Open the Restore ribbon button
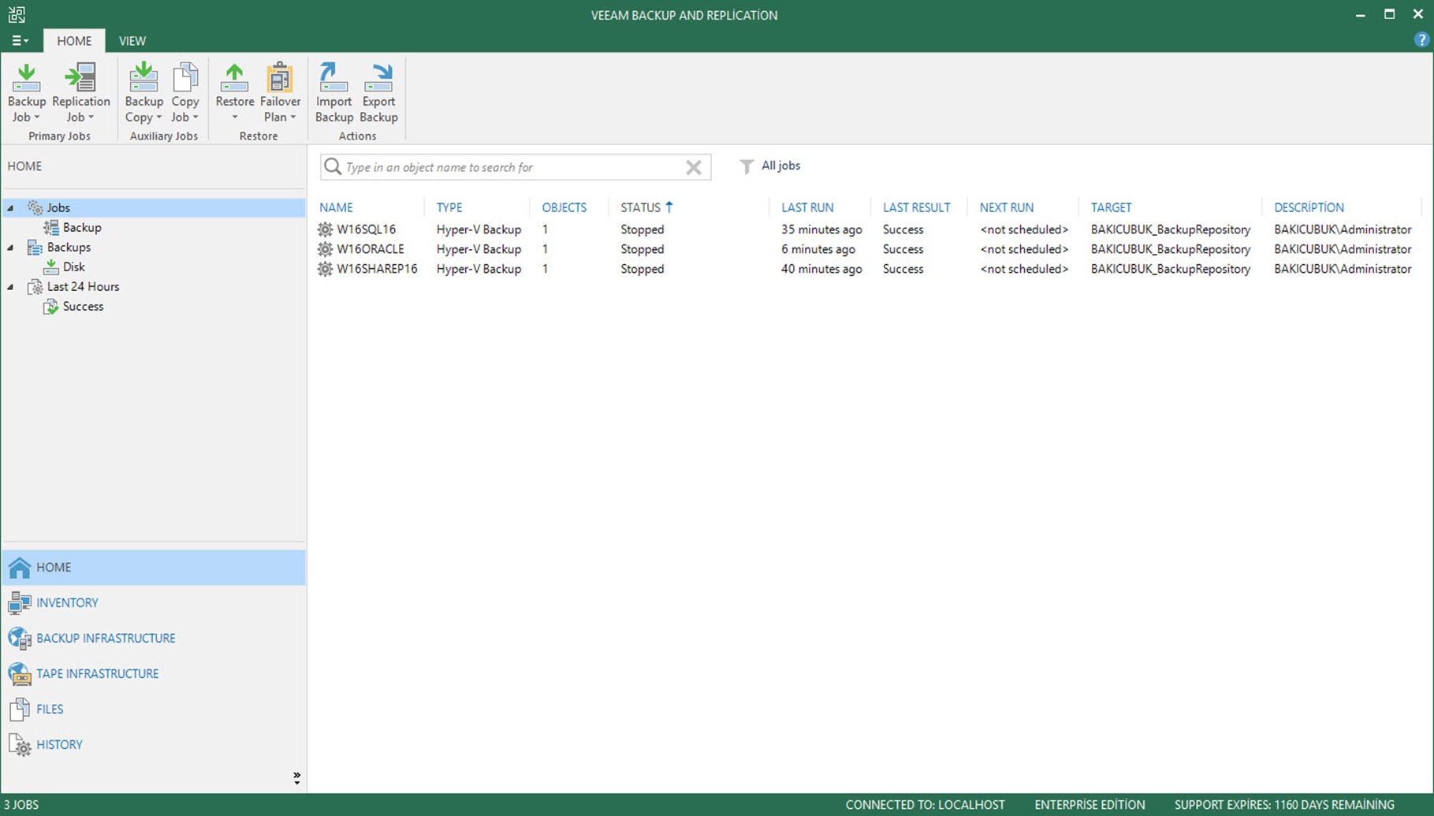 [235, 93]
